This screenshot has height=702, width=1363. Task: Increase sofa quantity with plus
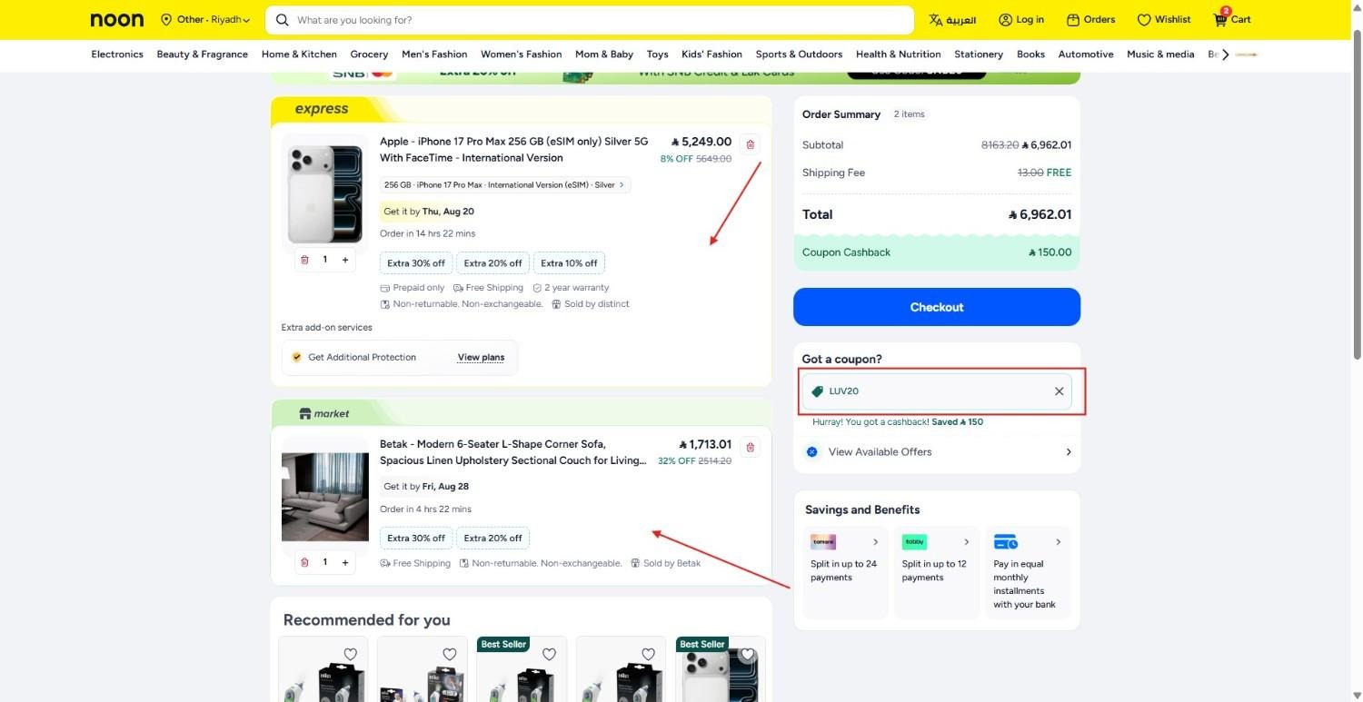point(345,562)
